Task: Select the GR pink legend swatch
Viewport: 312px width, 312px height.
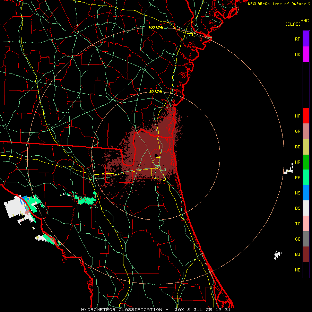Action: (x=306, y=131)
